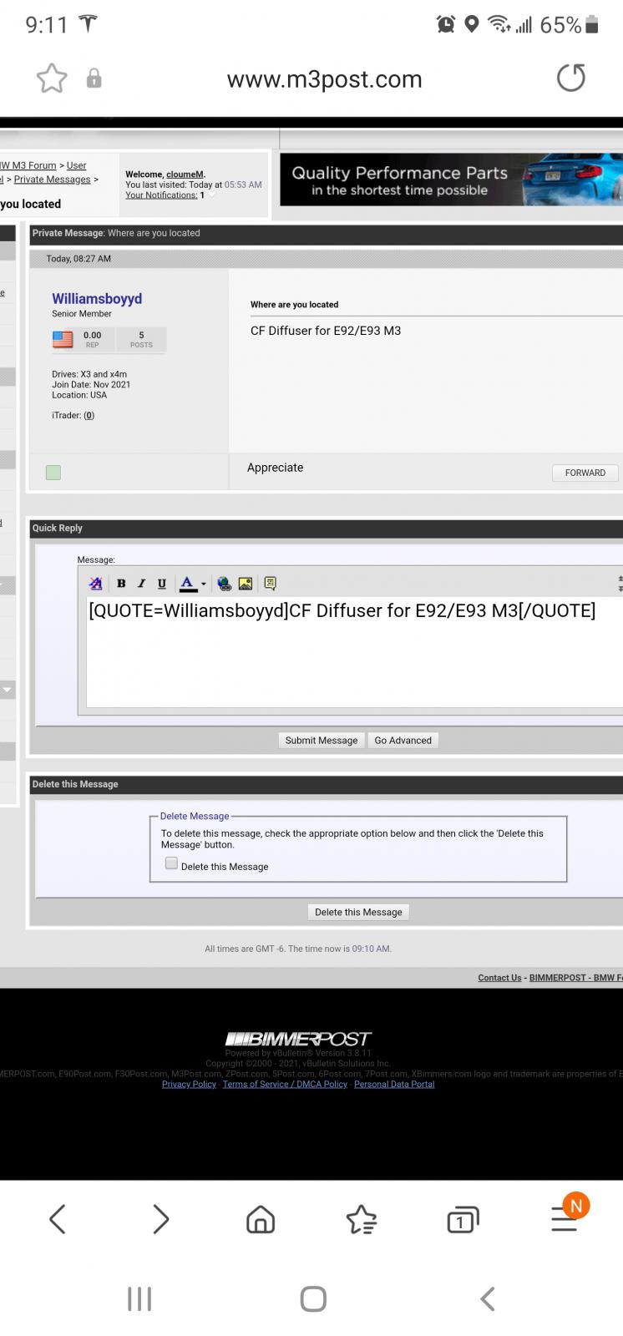
Task: Toggle underline formatting in Quick Reply
Action: pos(161,584)
